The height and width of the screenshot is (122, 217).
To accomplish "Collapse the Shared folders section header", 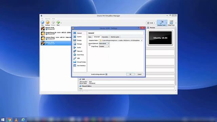I will click(x=126, y=86).
